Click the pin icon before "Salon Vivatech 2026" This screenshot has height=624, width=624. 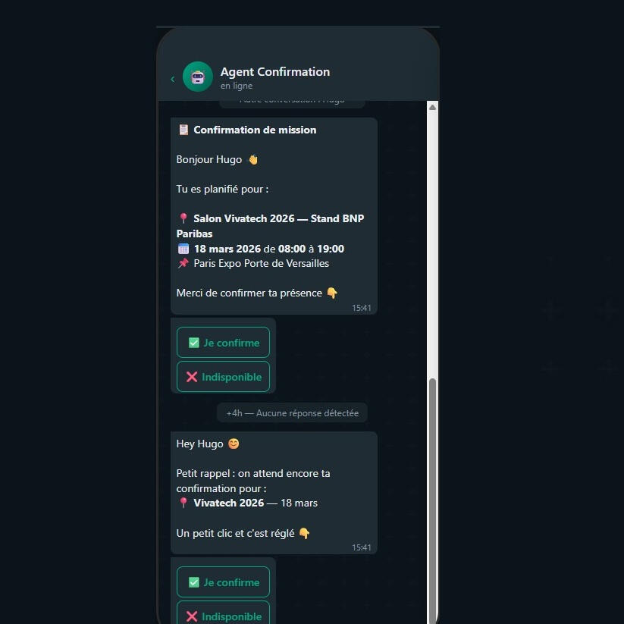(183, 219)
